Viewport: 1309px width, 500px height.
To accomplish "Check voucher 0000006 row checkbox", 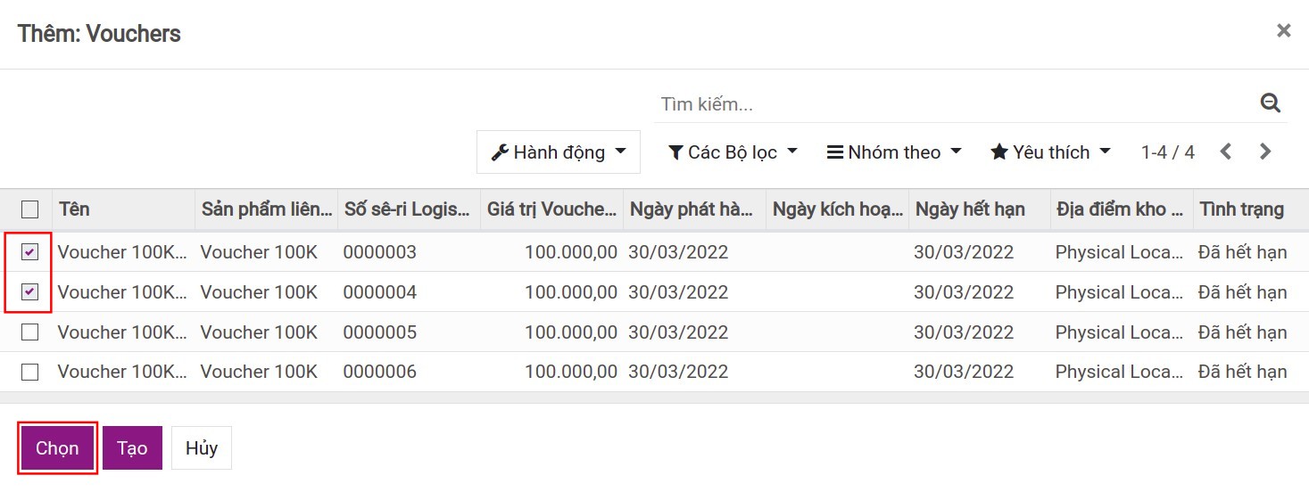I will [29, 372].
